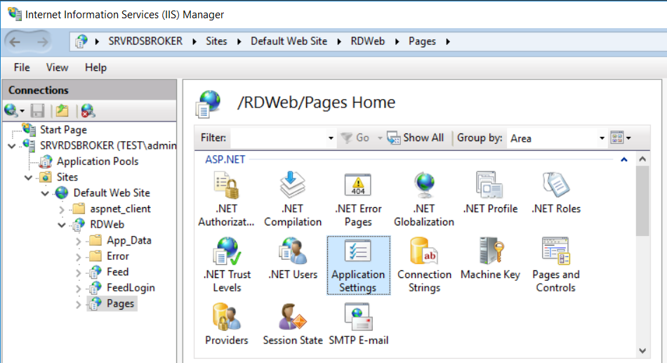Open the .NET Error Pages icon

click(358, 199)
